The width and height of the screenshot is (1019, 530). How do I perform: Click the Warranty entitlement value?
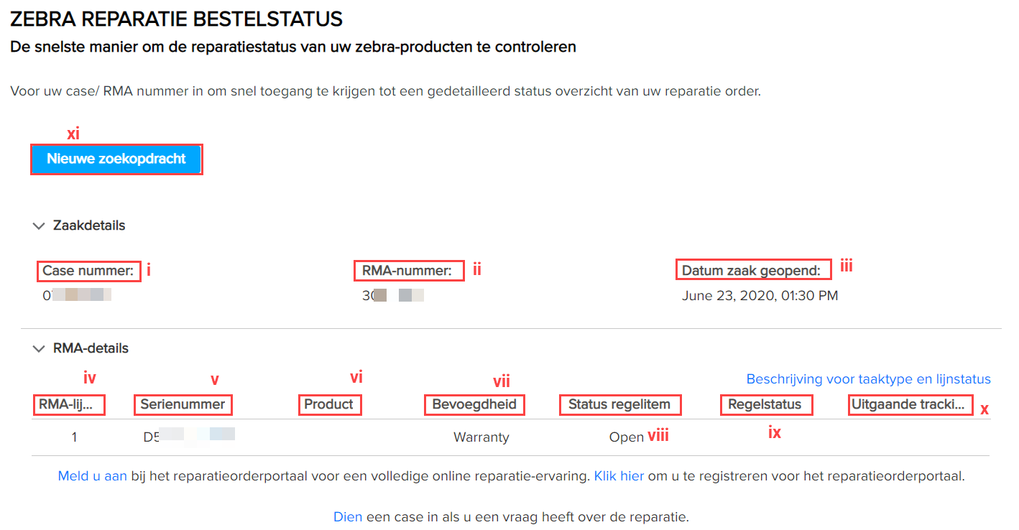pos(481,437)
